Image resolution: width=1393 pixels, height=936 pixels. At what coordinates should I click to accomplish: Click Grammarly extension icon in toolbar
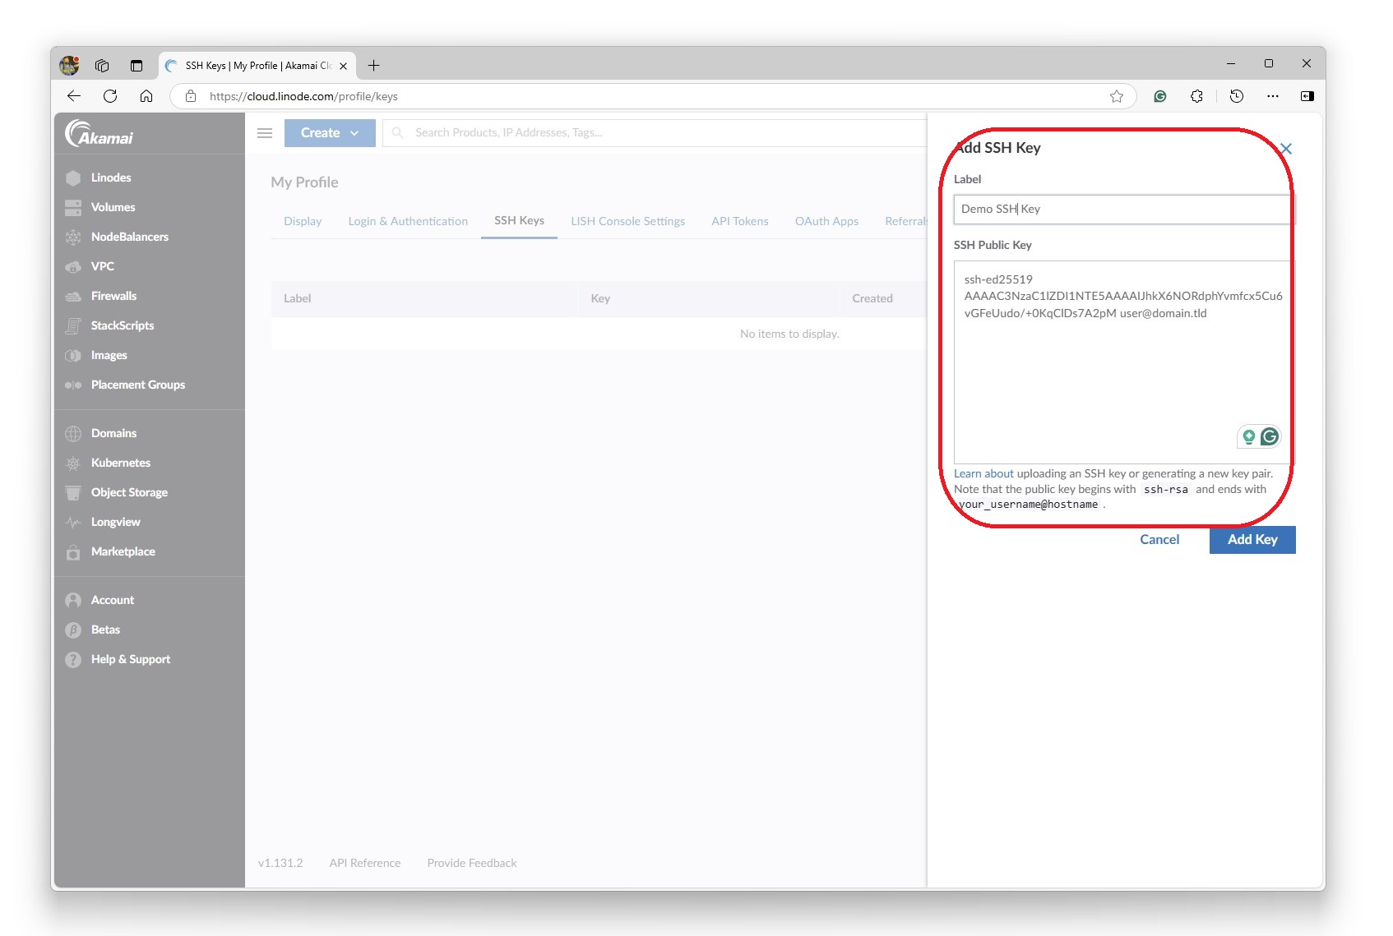point(1160,96)
